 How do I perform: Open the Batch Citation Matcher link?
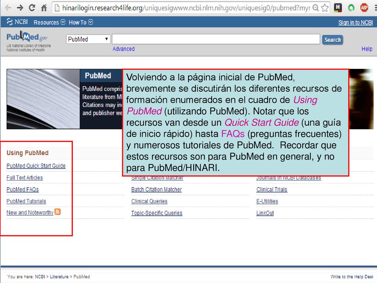click(x=156, y=189)
